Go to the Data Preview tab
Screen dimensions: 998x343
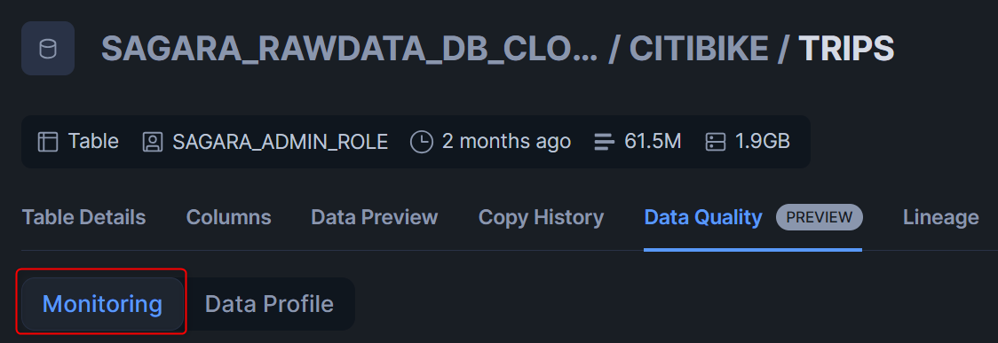coord(375,217)
